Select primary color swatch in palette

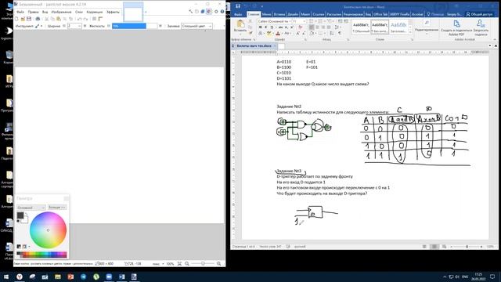(x=20, y=215)
